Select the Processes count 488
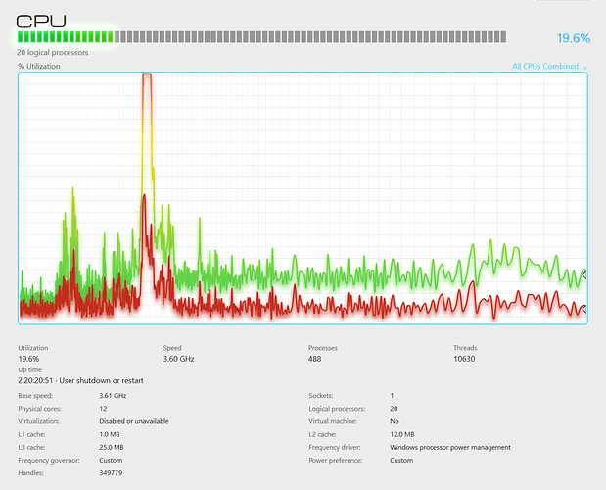Image resolution: width=606 pixels, height=490 pixels. point(314,359)
